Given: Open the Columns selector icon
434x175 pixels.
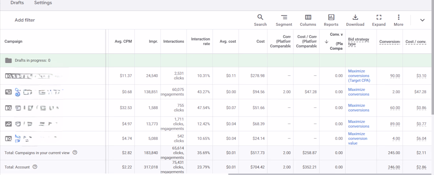Looking at the screenshot, I should pyautogui.click(x=308, y=17).
